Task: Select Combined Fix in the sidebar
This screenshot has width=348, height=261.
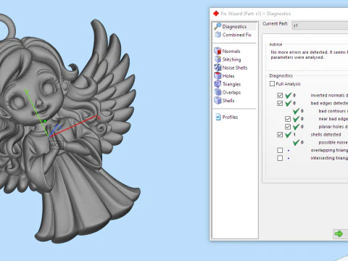Action: click(x=236, y=35)
